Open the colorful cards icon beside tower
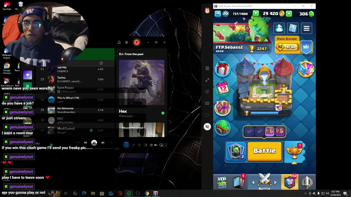351x197 pixels. [x=305, y=69]
